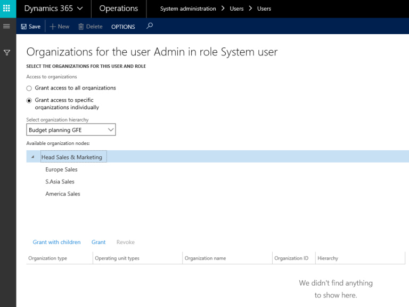Sort by Organization name column header
This screenshot has width=409, height=307.
tap(205, 258)
